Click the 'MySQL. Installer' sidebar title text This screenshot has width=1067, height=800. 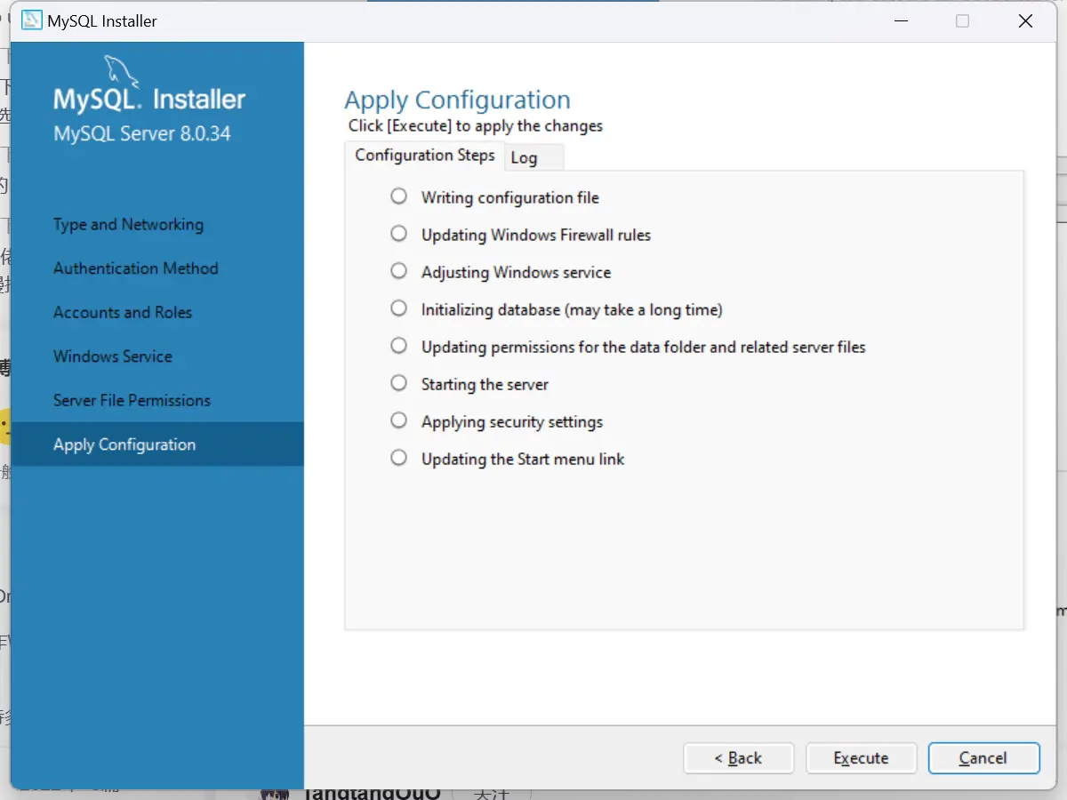point(149,100)
